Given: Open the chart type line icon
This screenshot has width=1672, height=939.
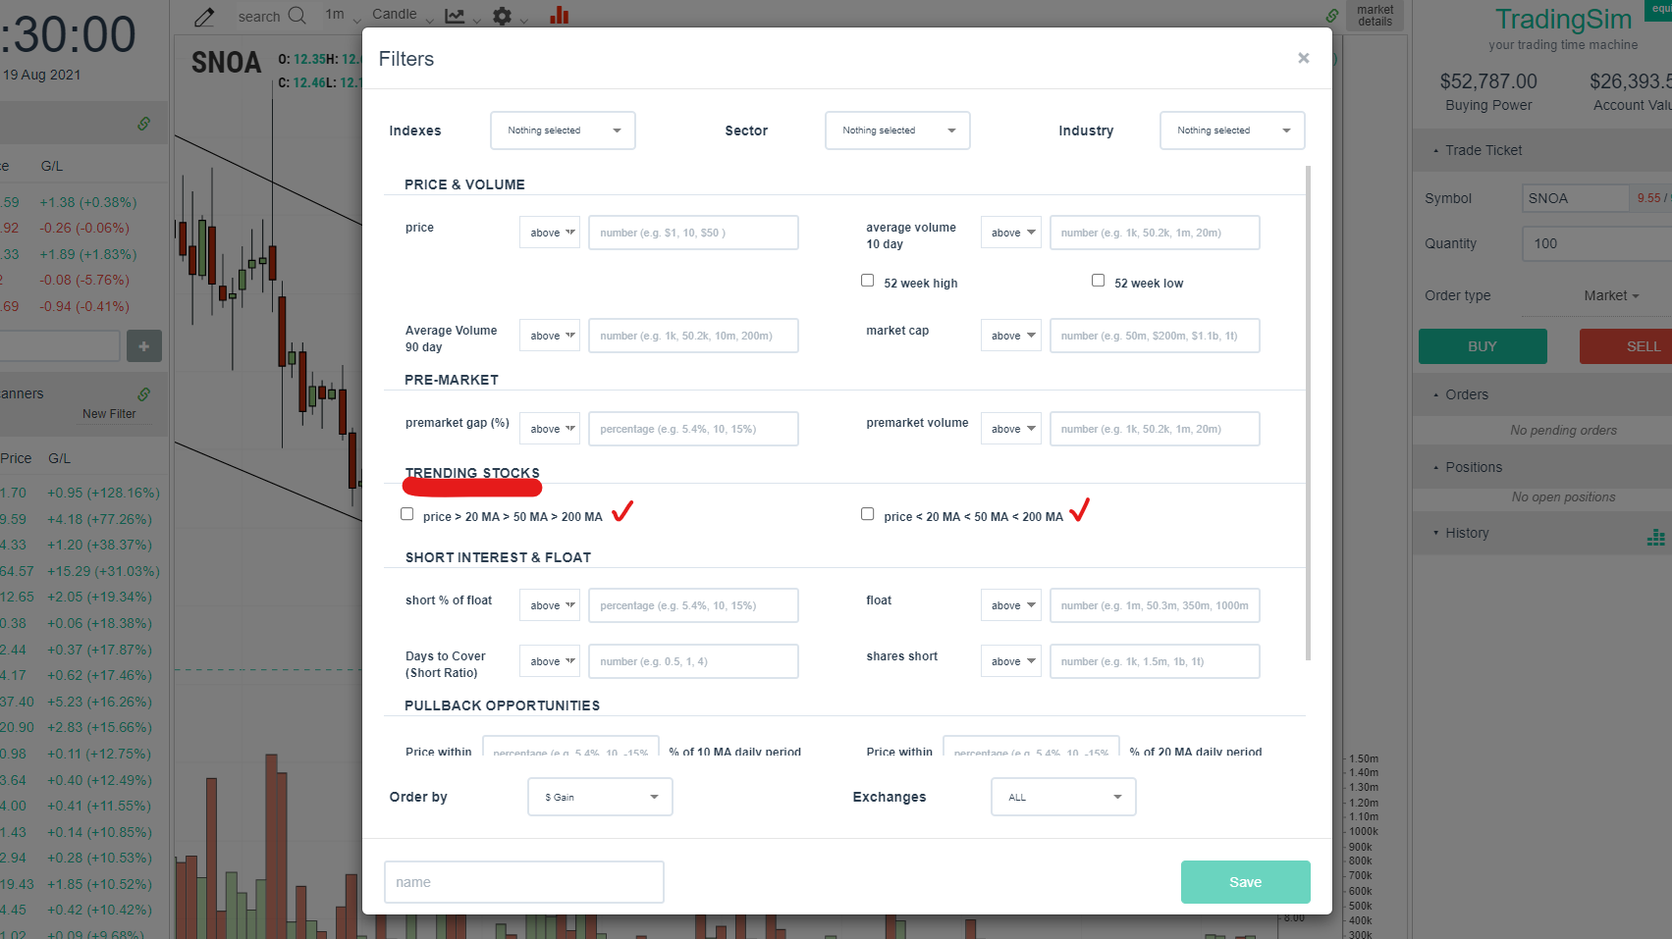Looking at the screenshot, I should [x=455, y=16].
